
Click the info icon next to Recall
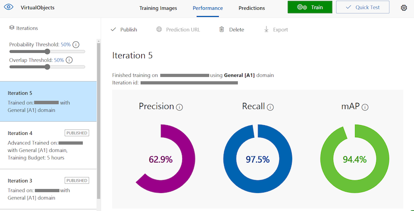[x=270, y=107]
